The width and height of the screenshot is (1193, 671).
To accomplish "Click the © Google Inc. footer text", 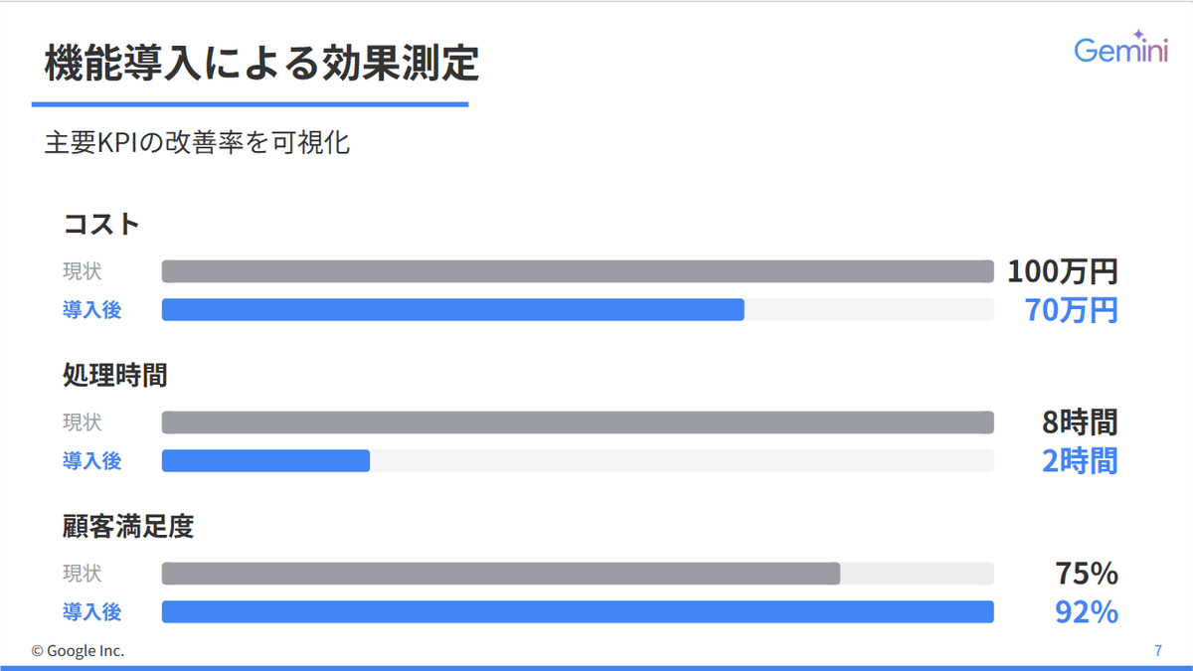I will (78, 651).
